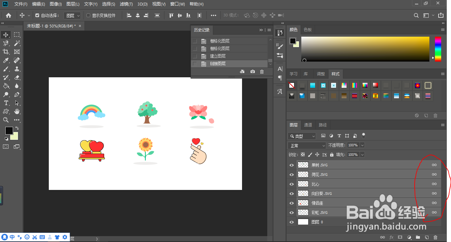Select the Brush tool
The image size is (451, 242).
click(6, 69)
